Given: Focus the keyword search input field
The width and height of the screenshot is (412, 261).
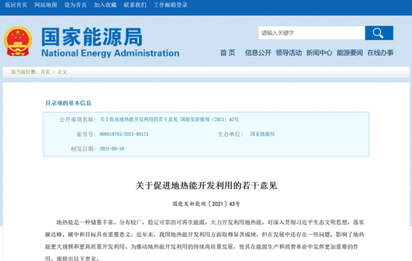Looking at the screenshot, I should coord(311,33).
